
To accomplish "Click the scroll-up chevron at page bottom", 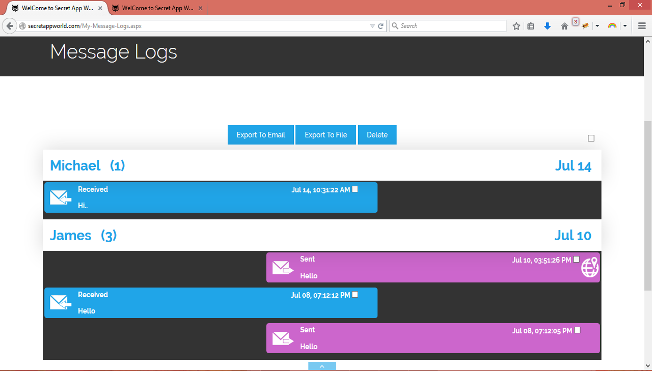I will coord(322,366).
